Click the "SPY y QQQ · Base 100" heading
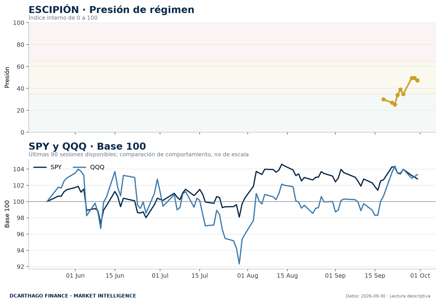Viewport: 440px width, 303px height. pos(87,146)
